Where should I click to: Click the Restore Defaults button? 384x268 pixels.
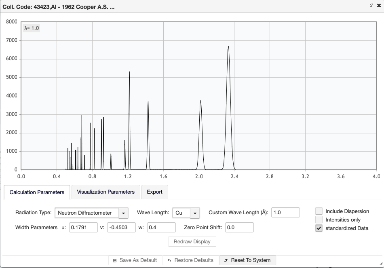tap(190, 260)
